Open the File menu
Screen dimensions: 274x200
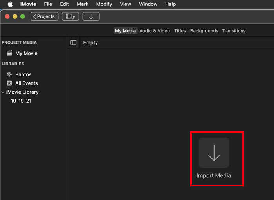48,4
